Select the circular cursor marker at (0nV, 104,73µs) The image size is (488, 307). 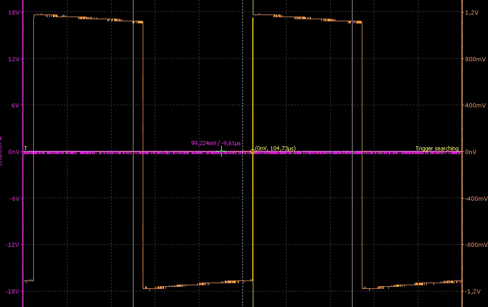(x=252, y=151)
